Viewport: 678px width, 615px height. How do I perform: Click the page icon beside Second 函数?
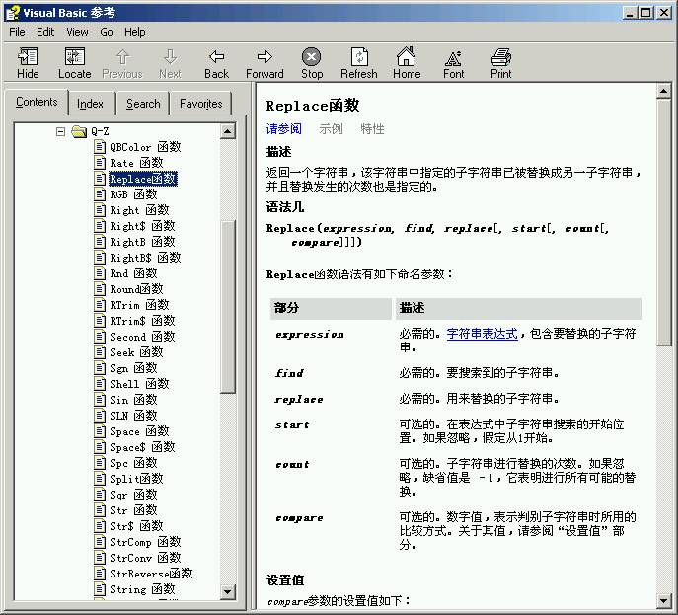(100, 337)
